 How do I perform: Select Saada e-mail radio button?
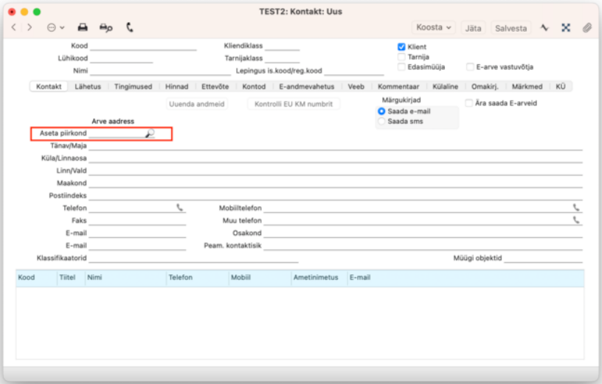coord(381,111)
